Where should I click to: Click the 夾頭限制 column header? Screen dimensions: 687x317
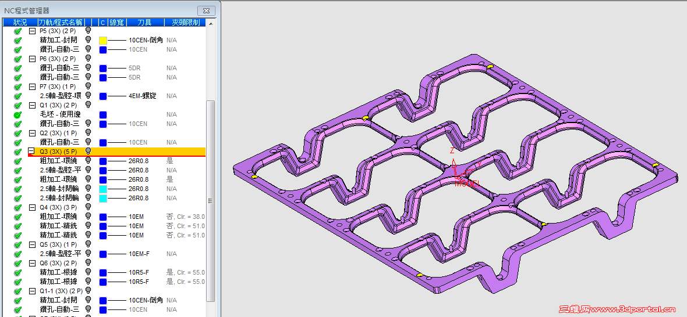coord(185,22)
